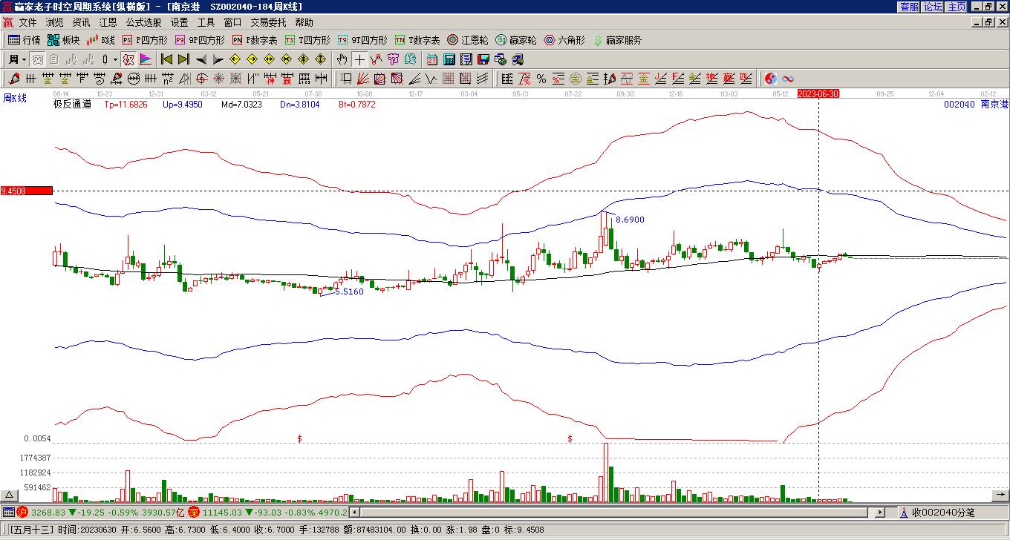The height and width of the screenshot is (540, 1010).
Task: Open the P数字表 tool
Action: click(255, 40)
